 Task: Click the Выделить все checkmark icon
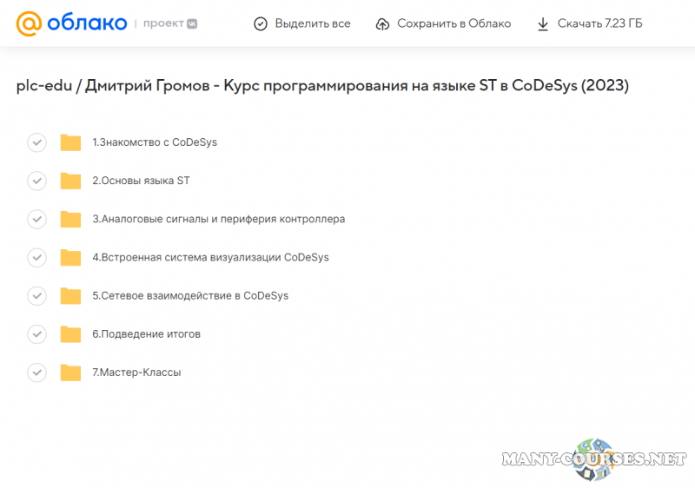261,24
